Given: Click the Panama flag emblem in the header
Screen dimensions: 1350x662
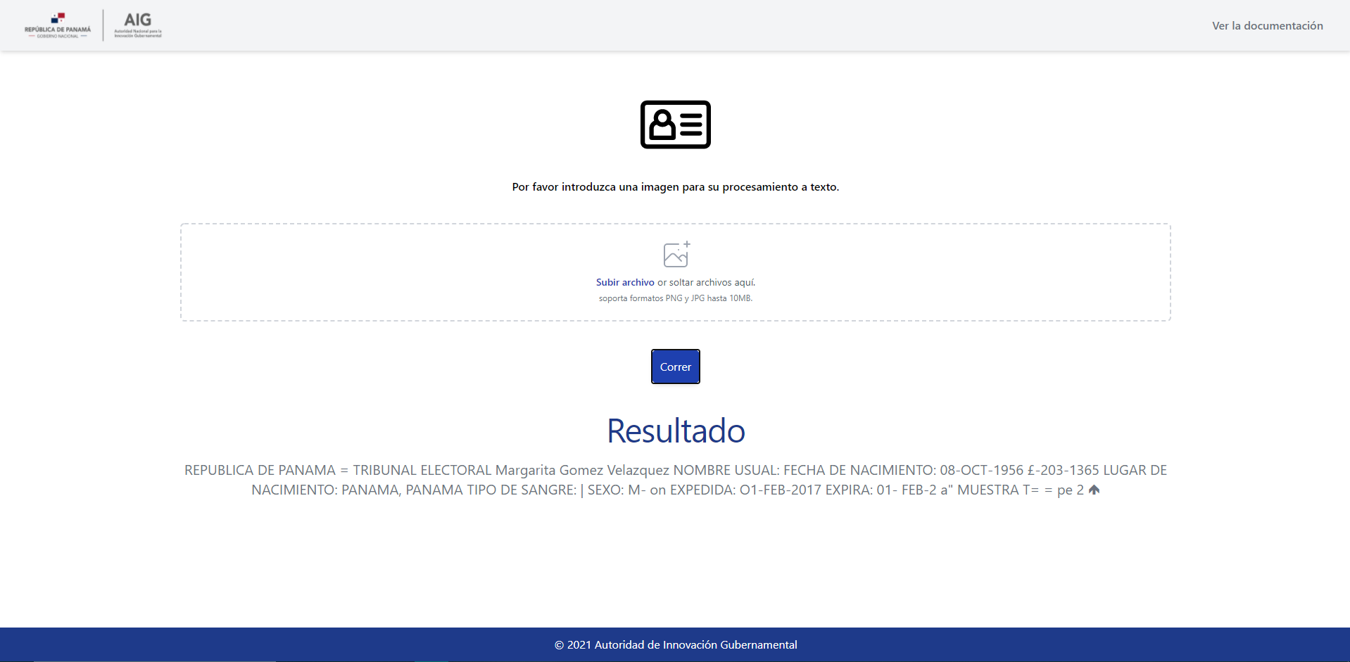Looking at the screenshot, I should pyautogui.click(x=60, y=20).
